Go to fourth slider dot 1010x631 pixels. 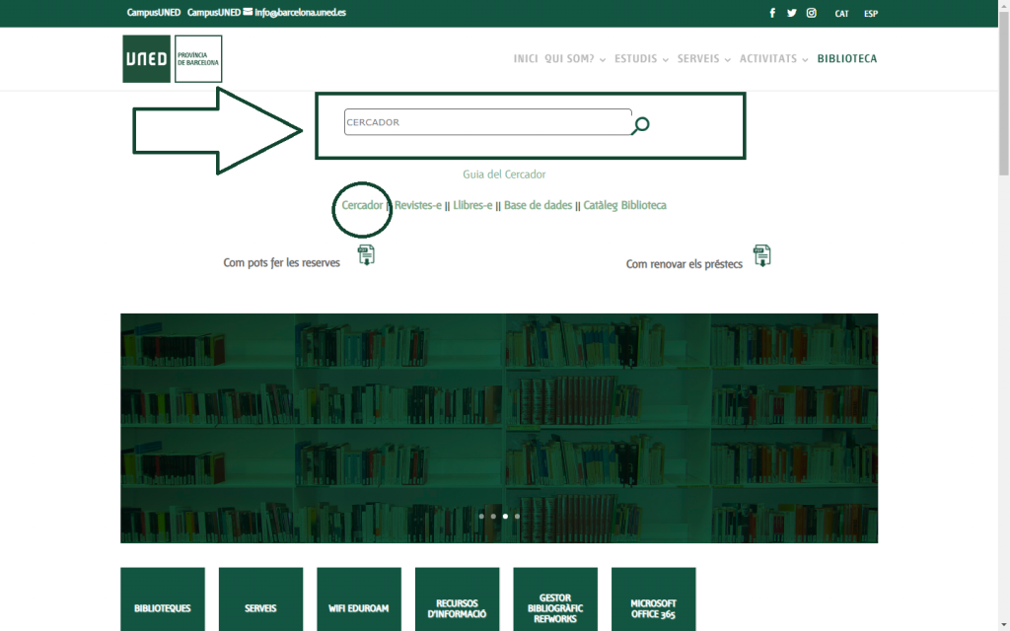517,517
